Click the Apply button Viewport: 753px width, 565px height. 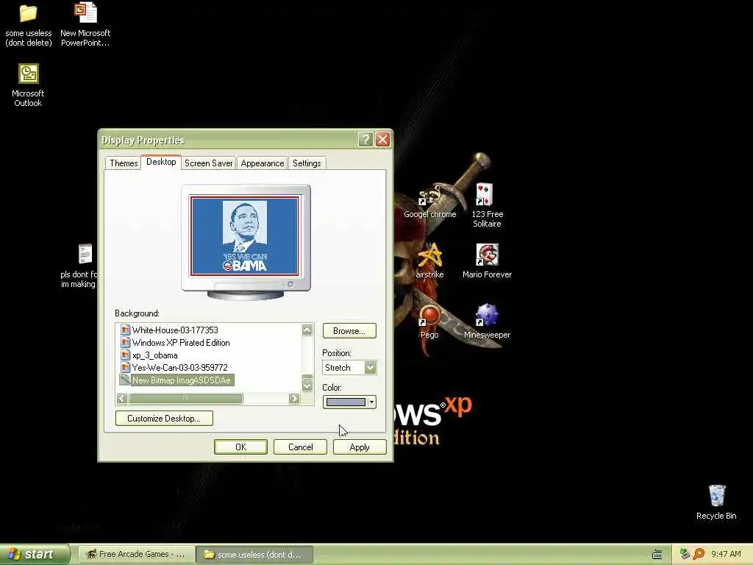(360, 447)
